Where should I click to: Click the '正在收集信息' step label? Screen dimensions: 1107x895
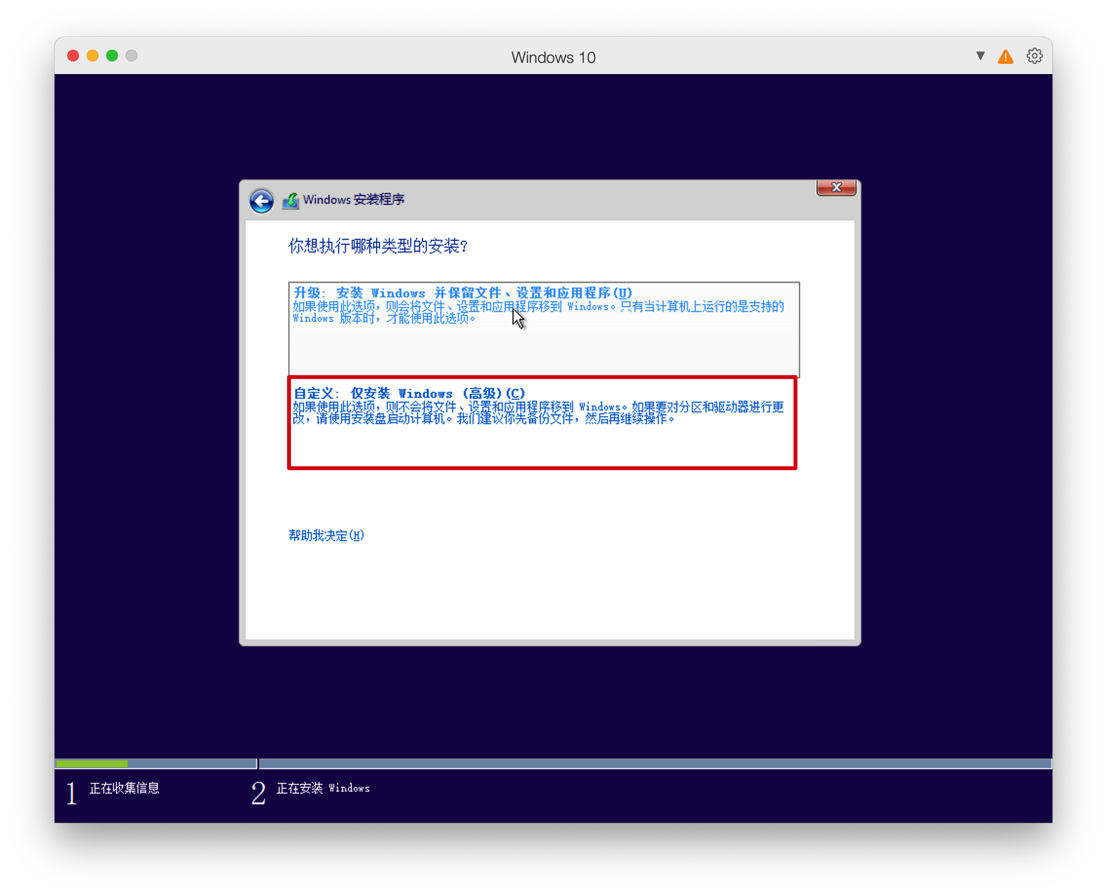pyautogui.click(x=124, y=788)
